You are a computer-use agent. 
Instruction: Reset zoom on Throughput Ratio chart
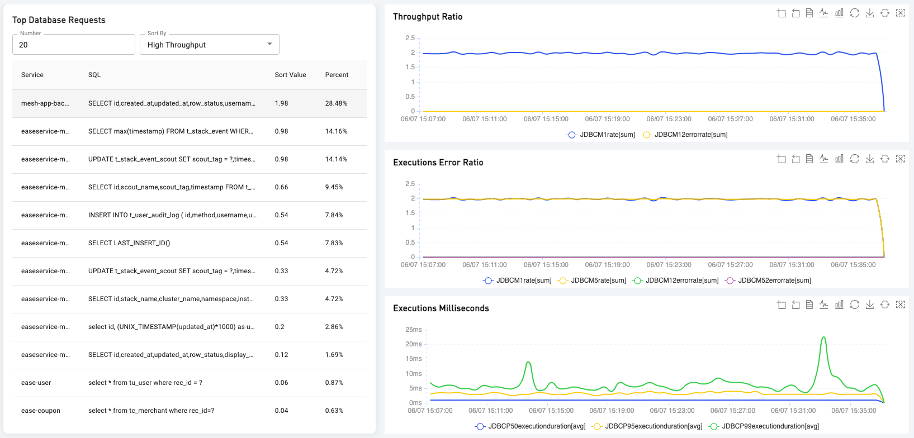point(795,13)
